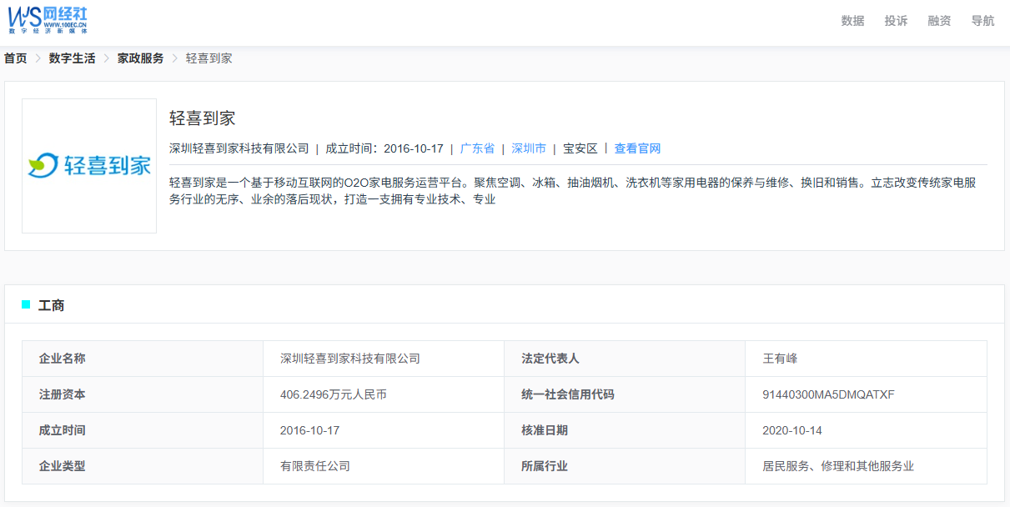Click the 企业名称 table label
The image size is (1010, 507).
[x=62, y=359]
